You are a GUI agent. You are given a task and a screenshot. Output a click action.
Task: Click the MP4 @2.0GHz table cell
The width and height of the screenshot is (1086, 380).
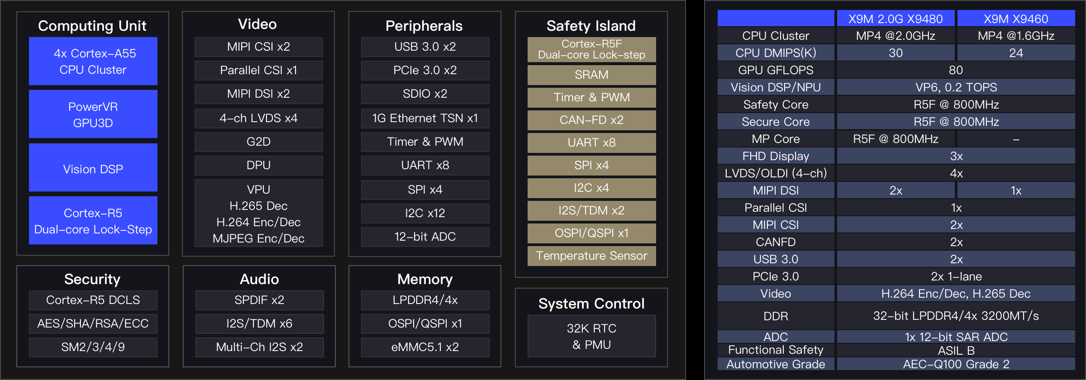pyautogui.click(x=895, y=36)
